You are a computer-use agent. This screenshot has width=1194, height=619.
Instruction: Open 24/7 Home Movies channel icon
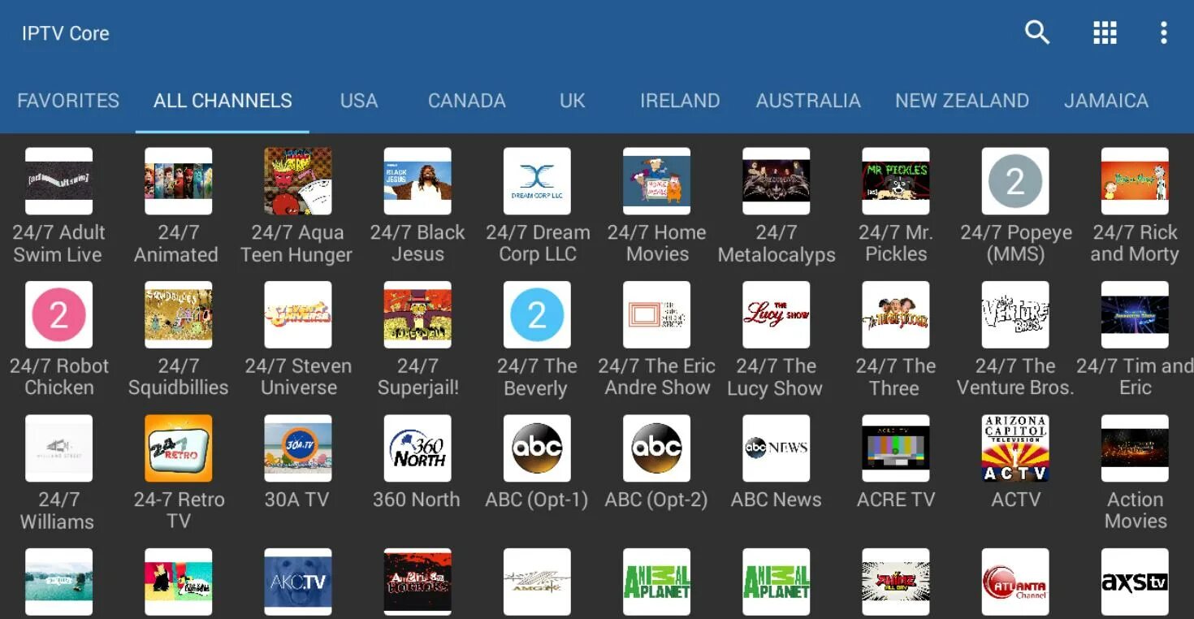coord(656,181)
